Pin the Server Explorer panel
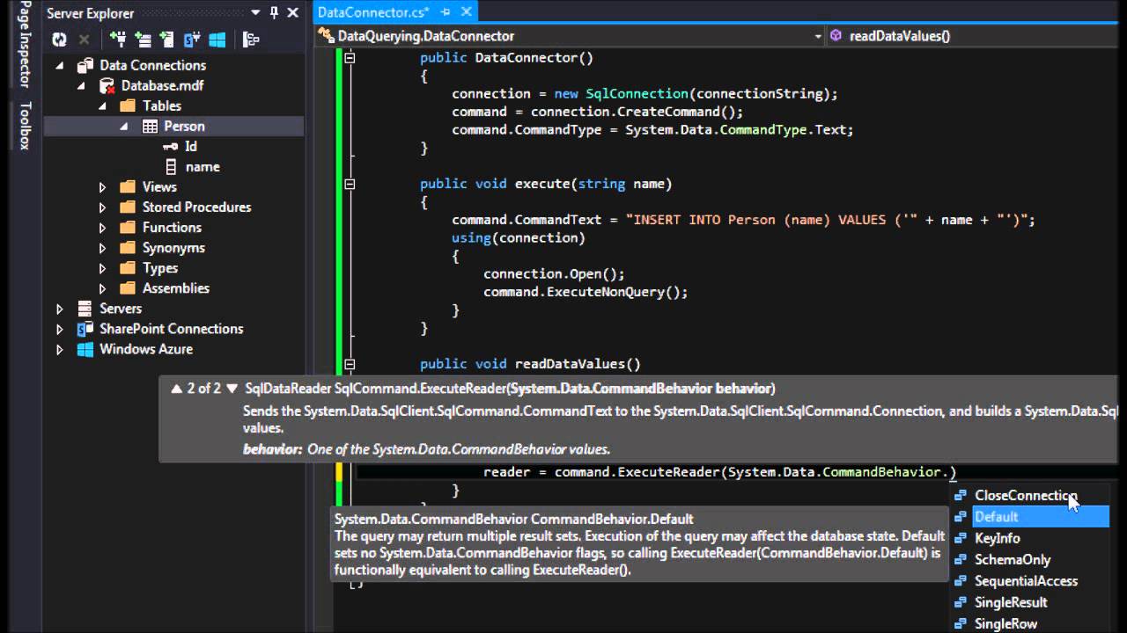1127x633 pixels. point(274,13)
